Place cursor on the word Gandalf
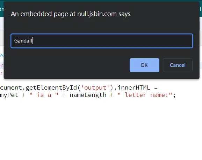The height and width of the screenshot is (160, 202). click(23, 41)
